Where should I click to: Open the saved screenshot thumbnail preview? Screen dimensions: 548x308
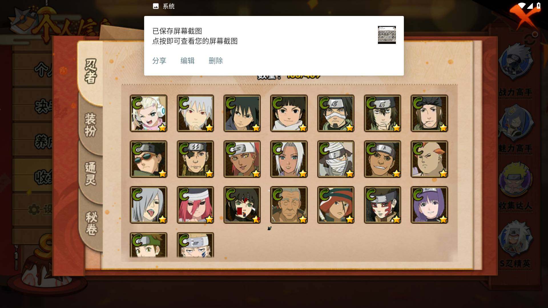coord(387,35)
